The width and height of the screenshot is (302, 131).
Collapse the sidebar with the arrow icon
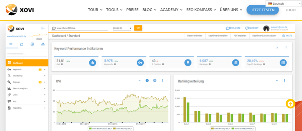click(43, 28)
